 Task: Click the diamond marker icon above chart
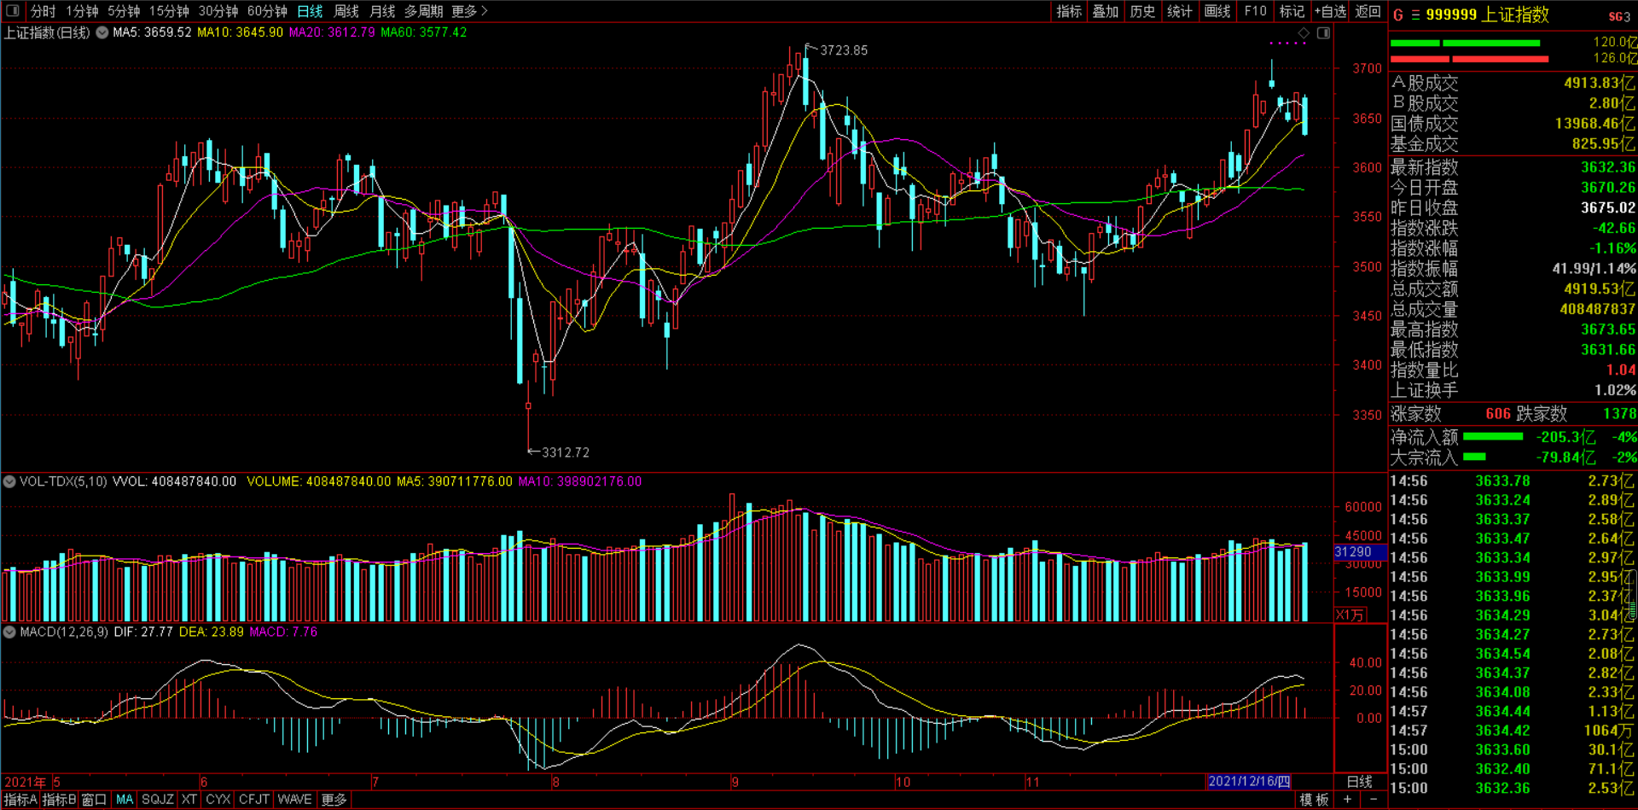coord(1304,33)
